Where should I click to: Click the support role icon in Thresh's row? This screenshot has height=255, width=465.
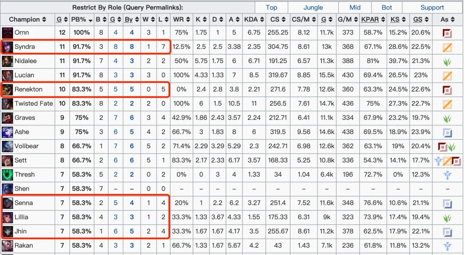[x=447, y=175]
